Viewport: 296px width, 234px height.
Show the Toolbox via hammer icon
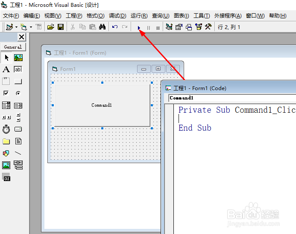click(x=208, y=27)
